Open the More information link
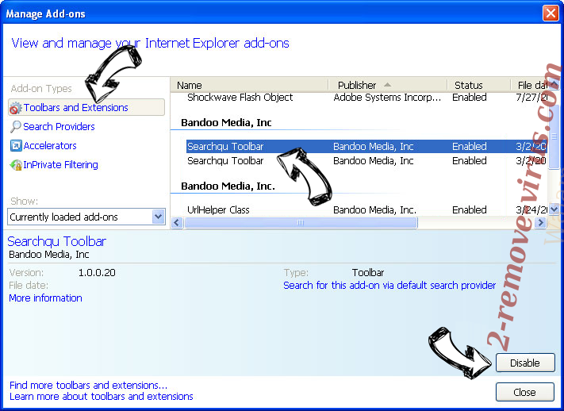The image size is (564, 411). pyautogui.click(x=46, y=298)
